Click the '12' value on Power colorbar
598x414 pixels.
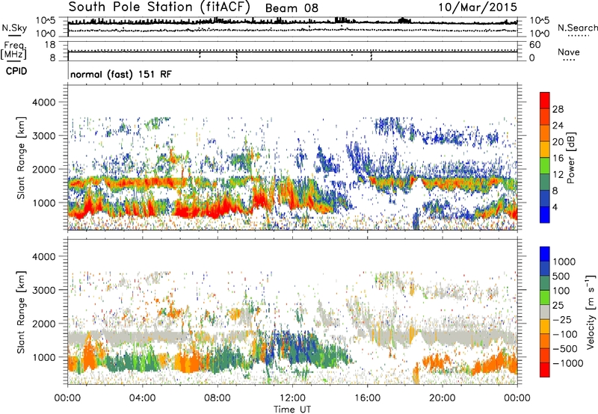pos(558,175)
